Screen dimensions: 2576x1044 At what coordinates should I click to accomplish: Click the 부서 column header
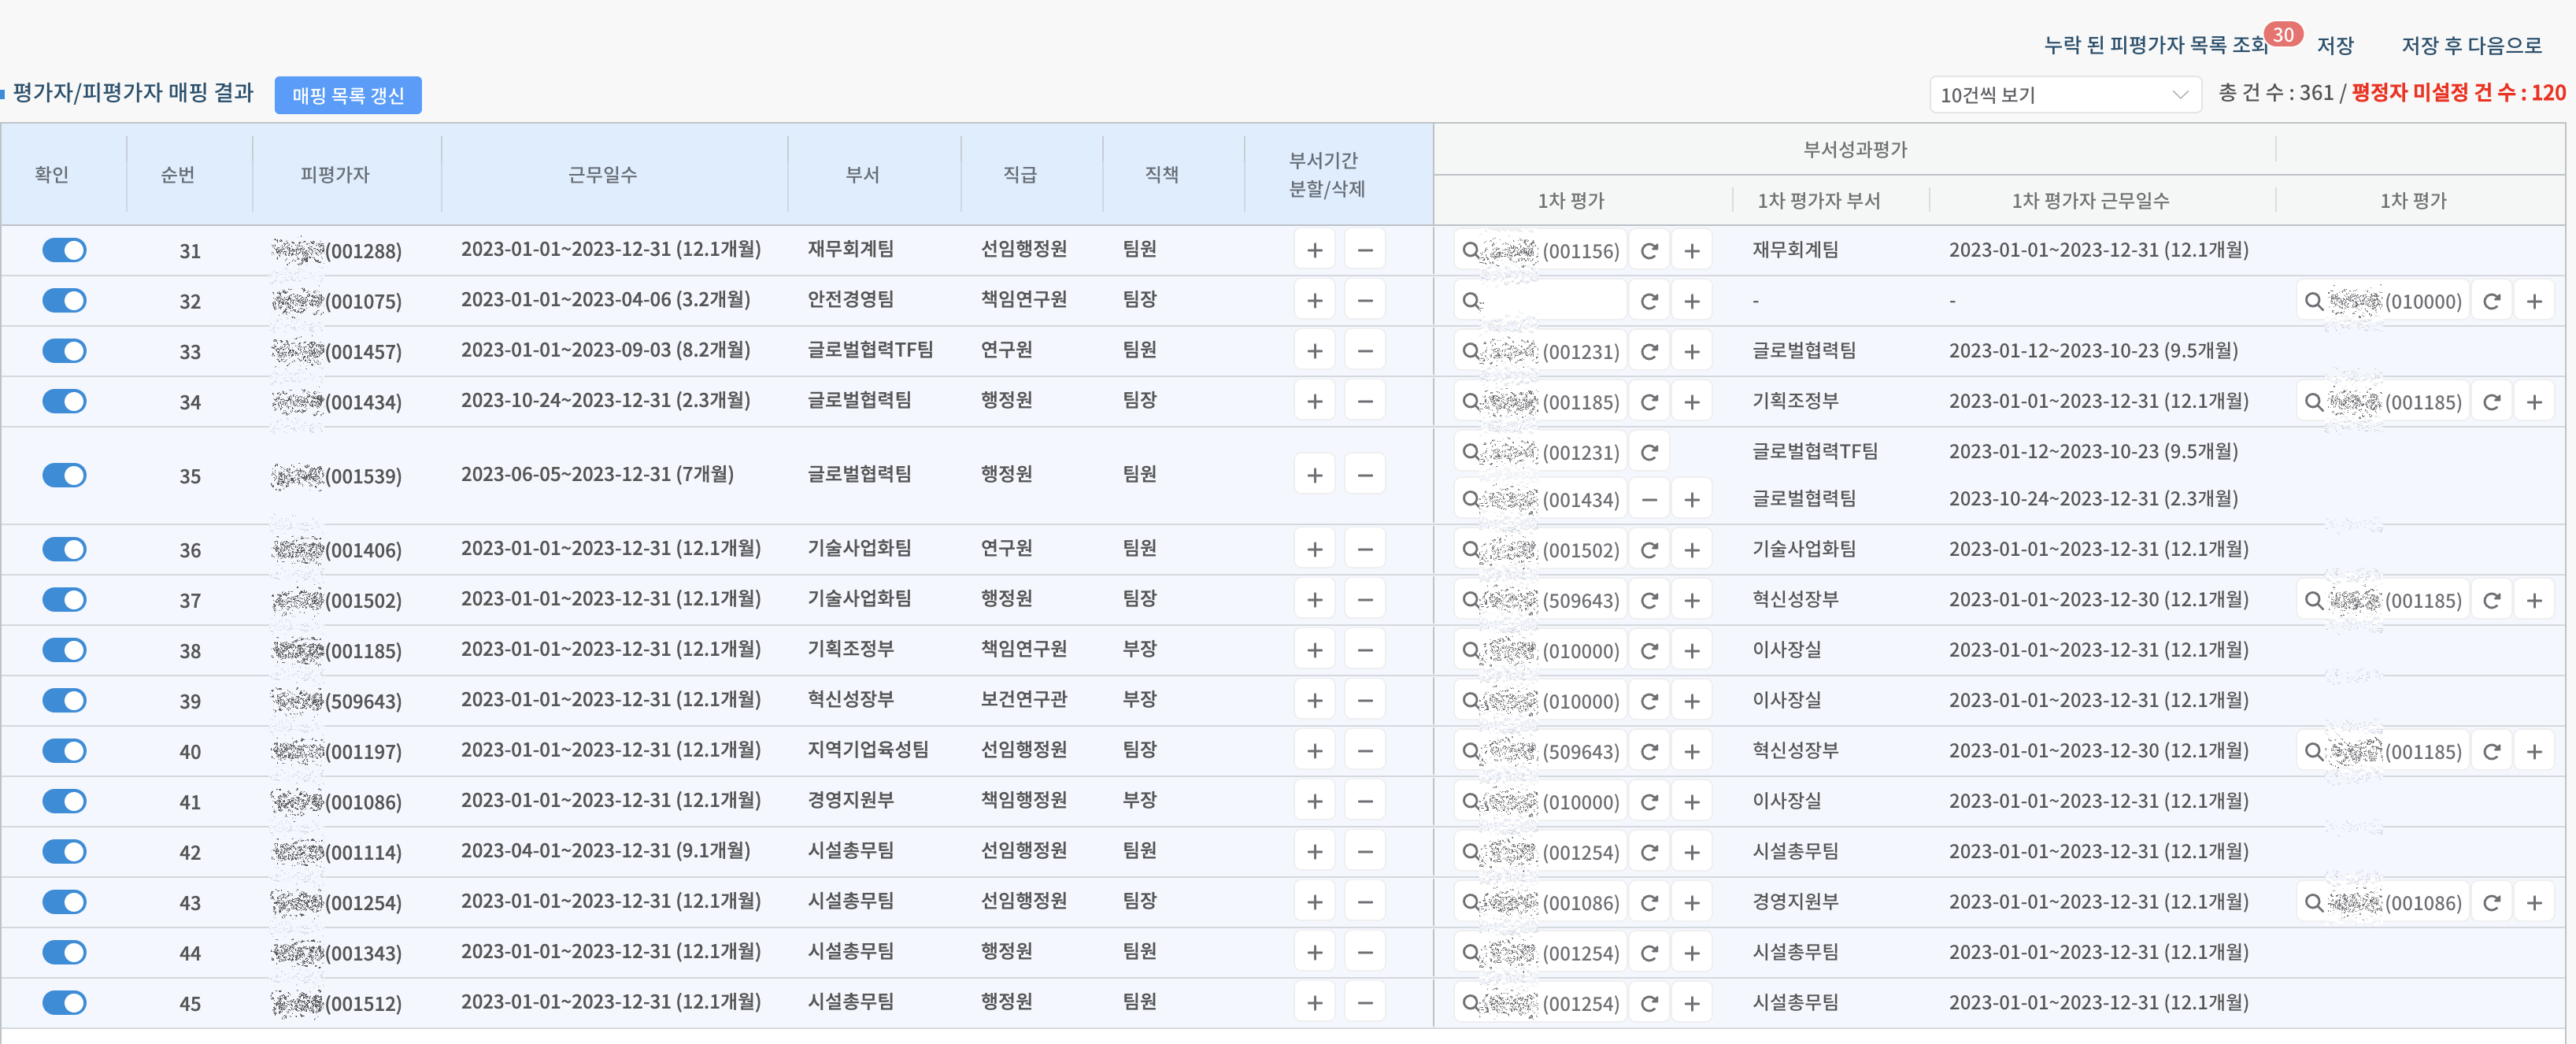tap(862, 175)
